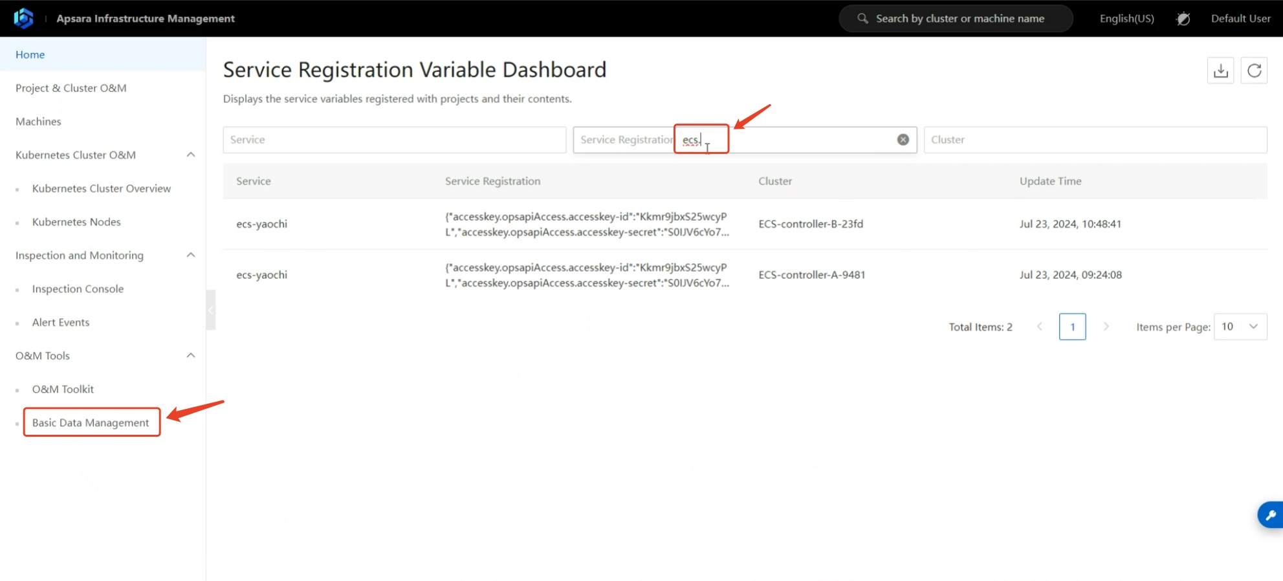Collapse O&M Tools section
This screenshot has height=581, width=1283.
[x=191, y=355]
